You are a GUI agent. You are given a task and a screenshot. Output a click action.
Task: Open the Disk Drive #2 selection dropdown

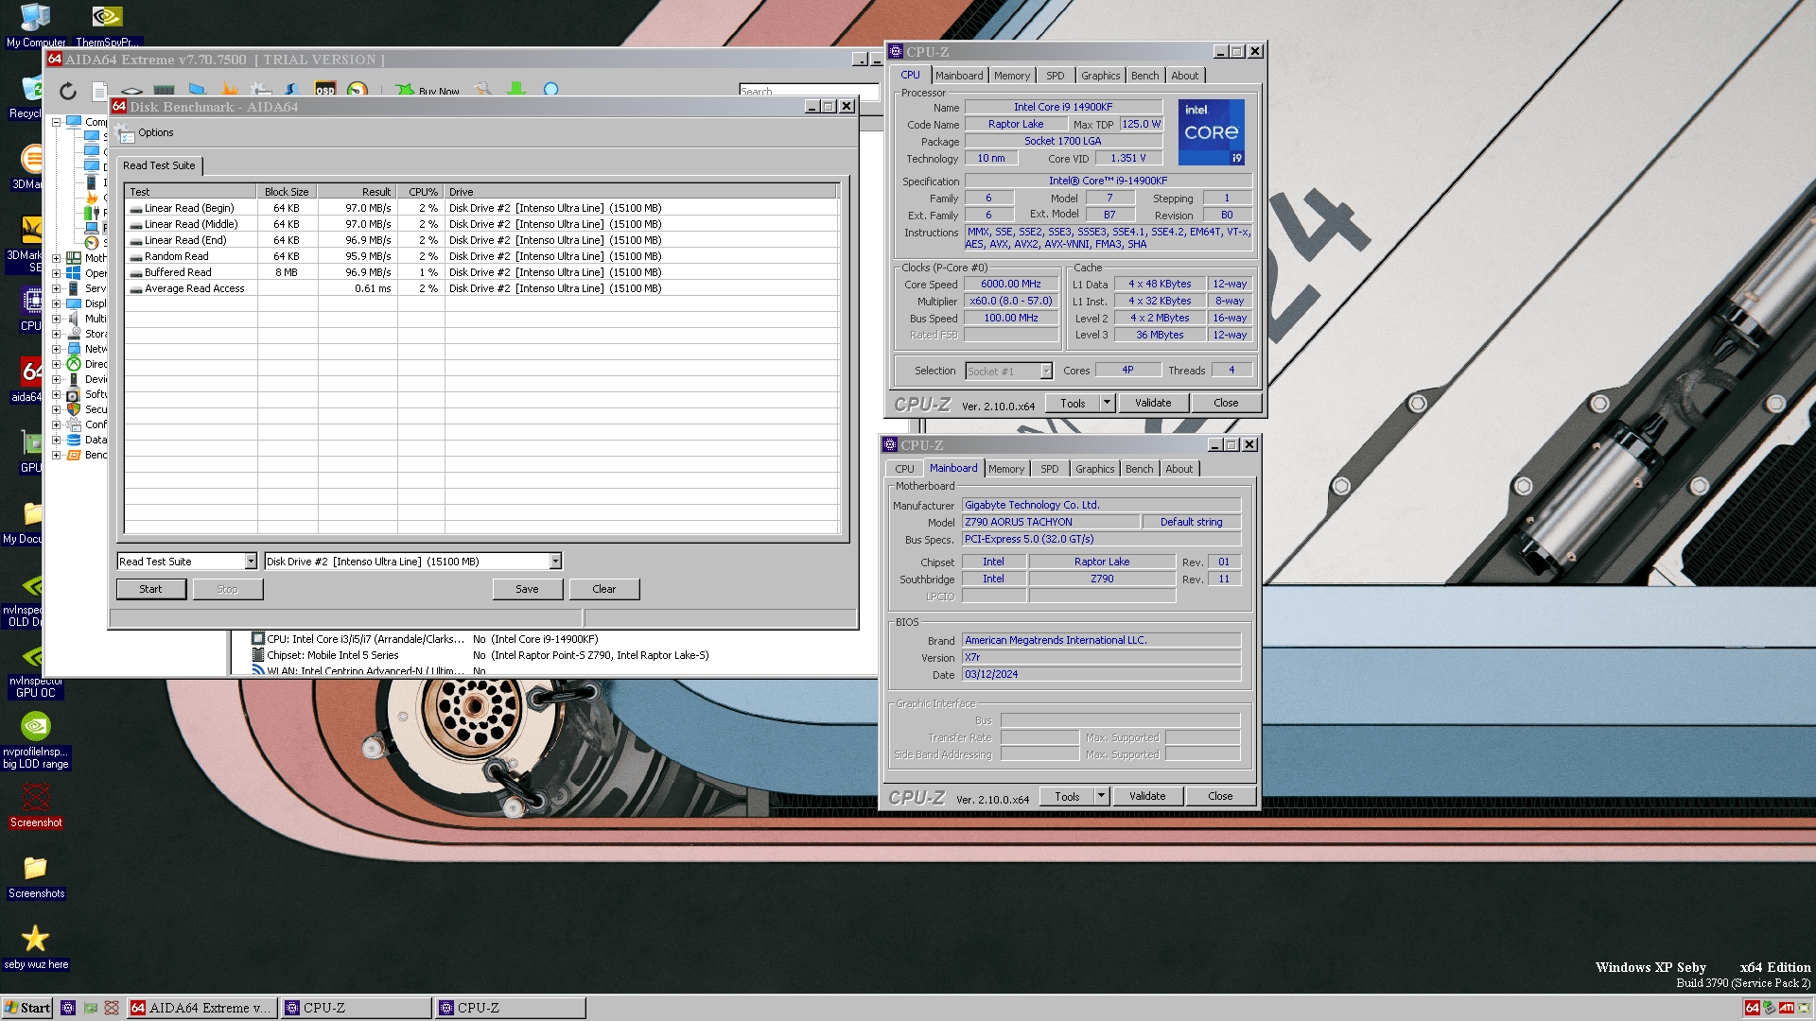[x=555, y=562]
